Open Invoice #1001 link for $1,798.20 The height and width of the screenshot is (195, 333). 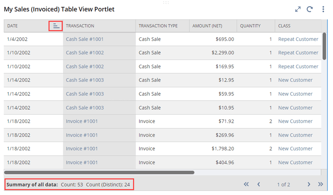81,149
